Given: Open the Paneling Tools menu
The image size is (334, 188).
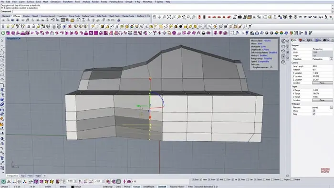Looking at the screenshot, I should pos(116,2).
